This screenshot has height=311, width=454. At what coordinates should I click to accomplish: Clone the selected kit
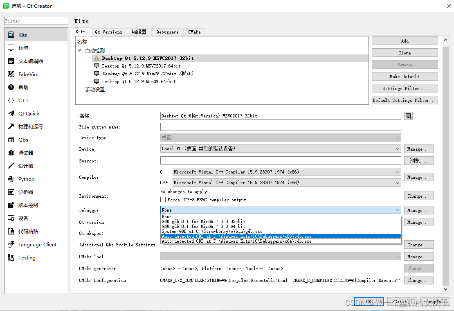[405, 53]
